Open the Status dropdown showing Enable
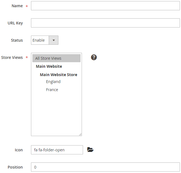181x173 pixels. 40,40
